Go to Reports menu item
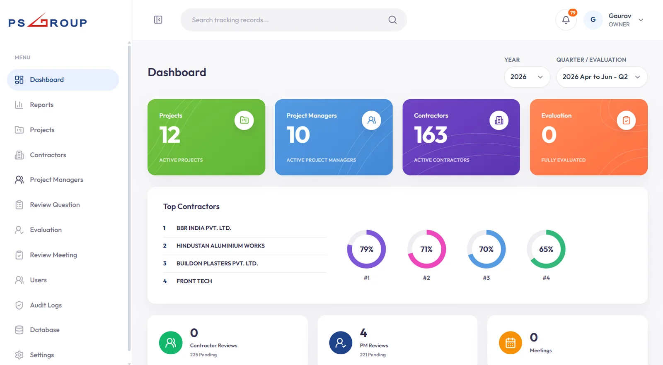This screenshot has height=365, width=663. pyautogui.click(x=63, y=105)
